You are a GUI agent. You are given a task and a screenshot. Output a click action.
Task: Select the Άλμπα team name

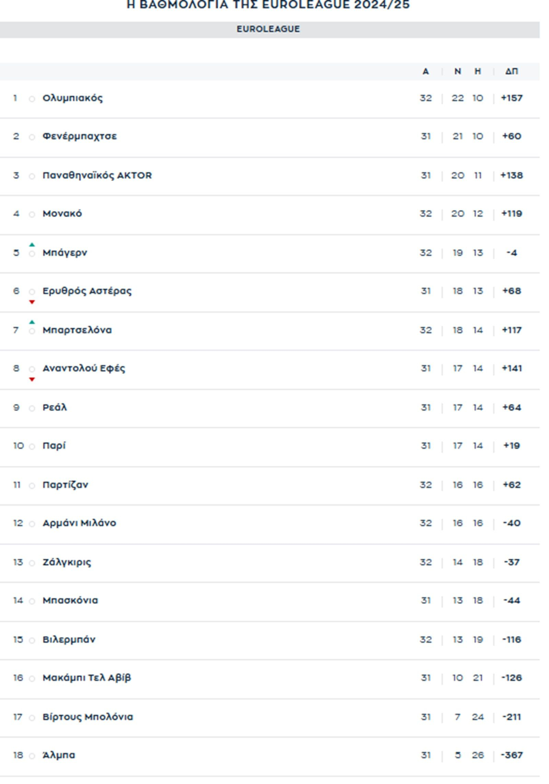[59, 755]
